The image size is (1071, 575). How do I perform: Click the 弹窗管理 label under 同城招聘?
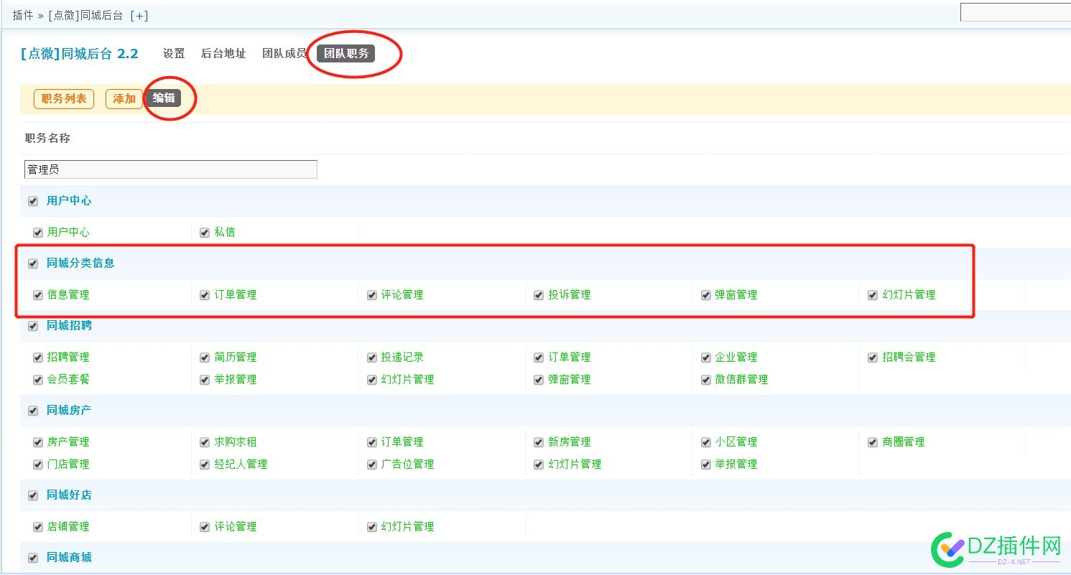coord(570,380)
